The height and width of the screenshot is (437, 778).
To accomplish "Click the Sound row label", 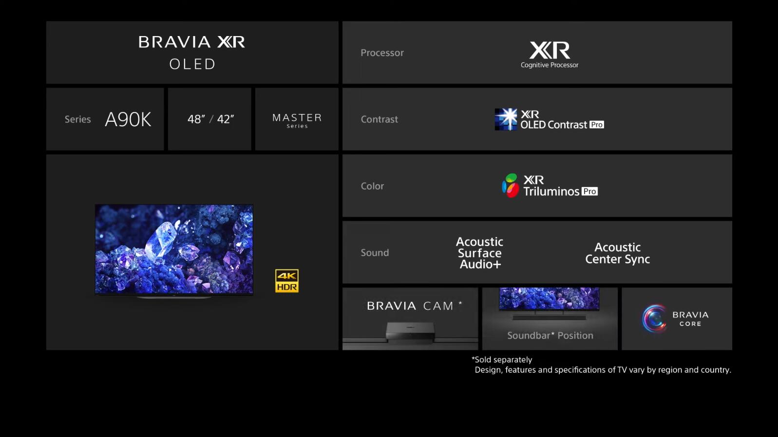I will tap(375, 253).
